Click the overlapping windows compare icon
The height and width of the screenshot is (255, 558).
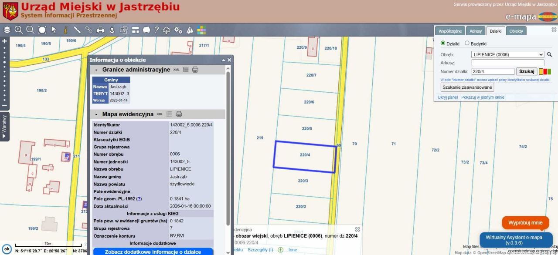pos(124,30)
